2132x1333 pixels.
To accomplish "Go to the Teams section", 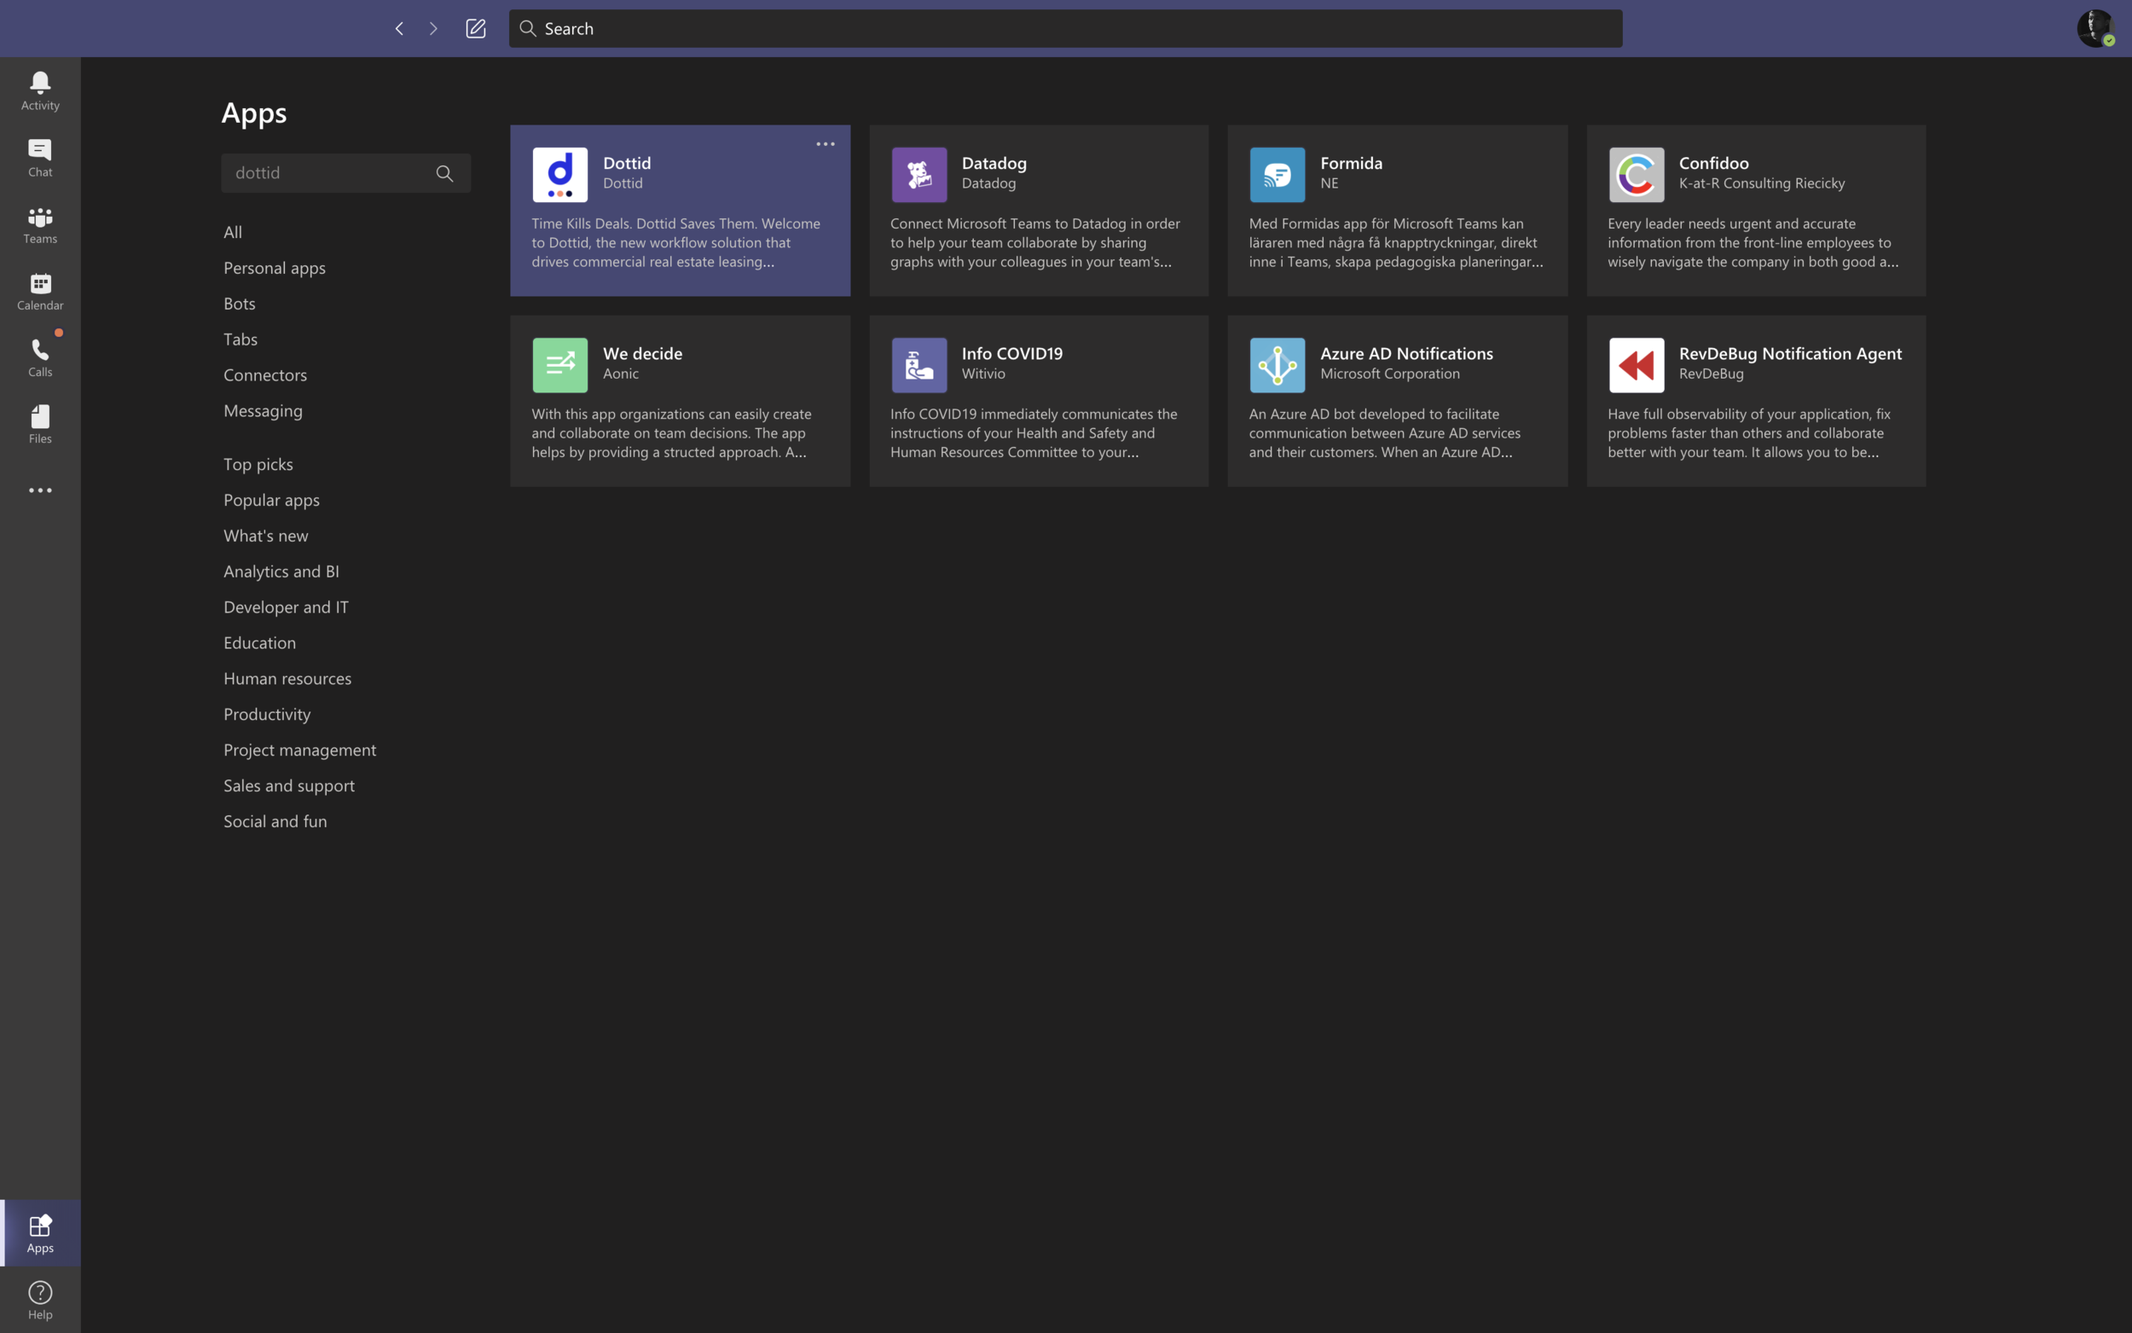I will point(40,225).
